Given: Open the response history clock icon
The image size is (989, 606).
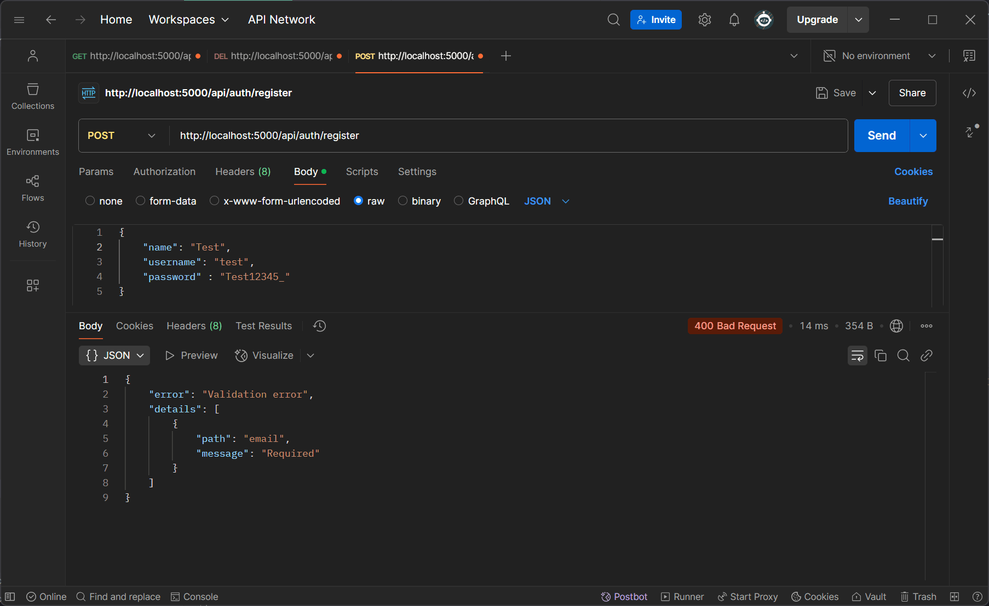Looking at the screenshot, I should click(x=320, y=326).
